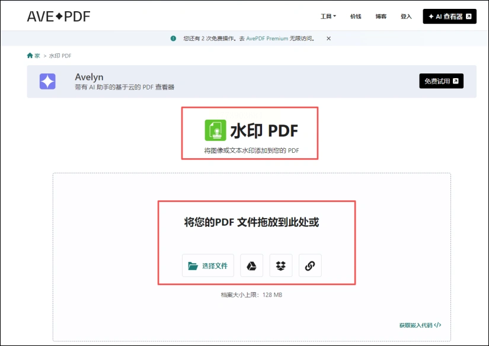
Task: Dismiss the free operations notification
Action: pos(328,39)
